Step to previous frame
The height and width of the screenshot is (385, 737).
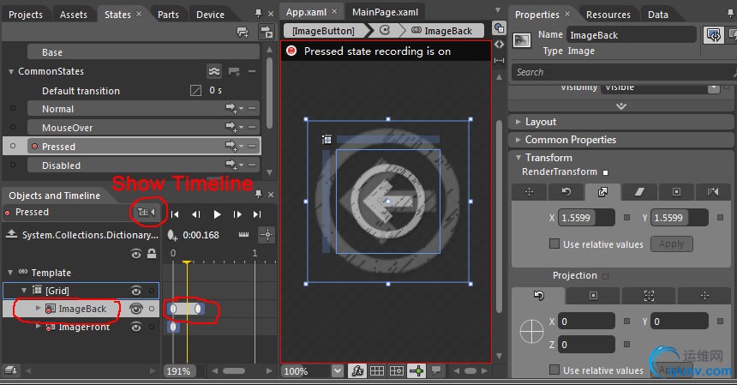[x=196, y=214]
